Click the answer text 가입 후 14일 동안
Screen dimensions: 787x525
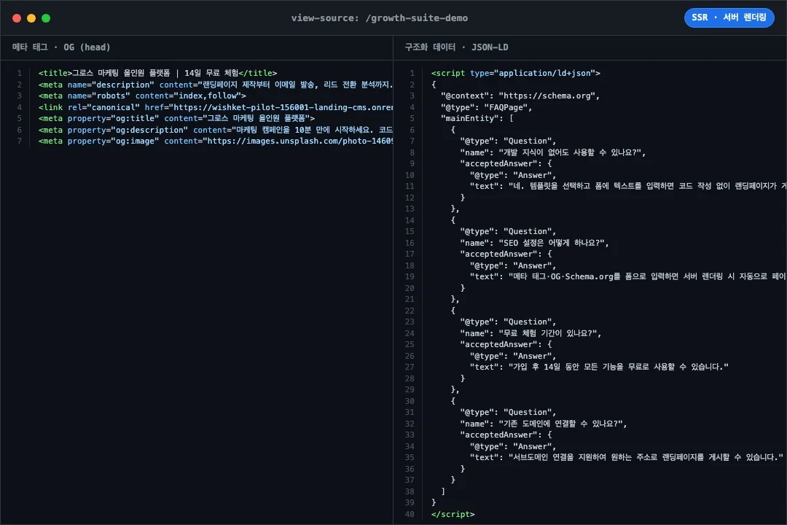pyautogui.click(x=599, y=367)
